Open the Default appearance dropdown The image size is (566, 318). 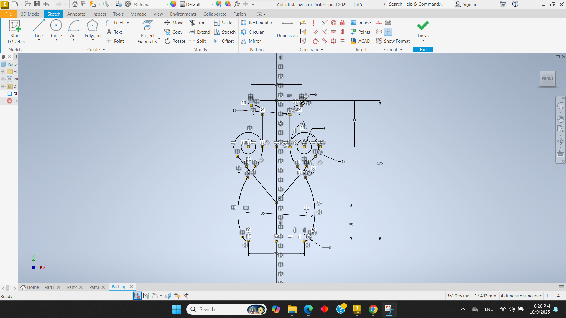coord(213,4)
